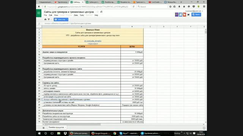Open Chrome from the taskbar
The height and width of the screenshot is (136, 243).
115,133
